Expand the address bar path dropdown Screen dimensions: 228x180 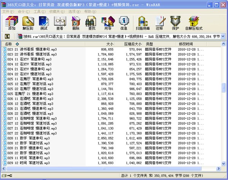point(223,36)
